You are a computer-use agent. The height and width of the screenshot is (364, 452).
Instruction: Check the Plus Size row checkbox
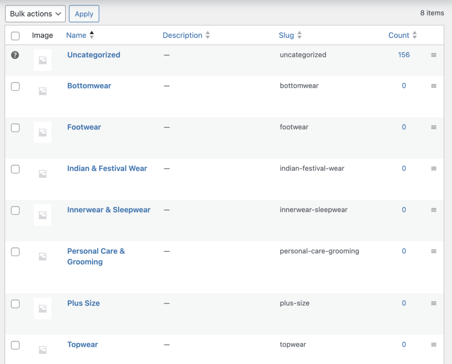[x=15, y=304]
